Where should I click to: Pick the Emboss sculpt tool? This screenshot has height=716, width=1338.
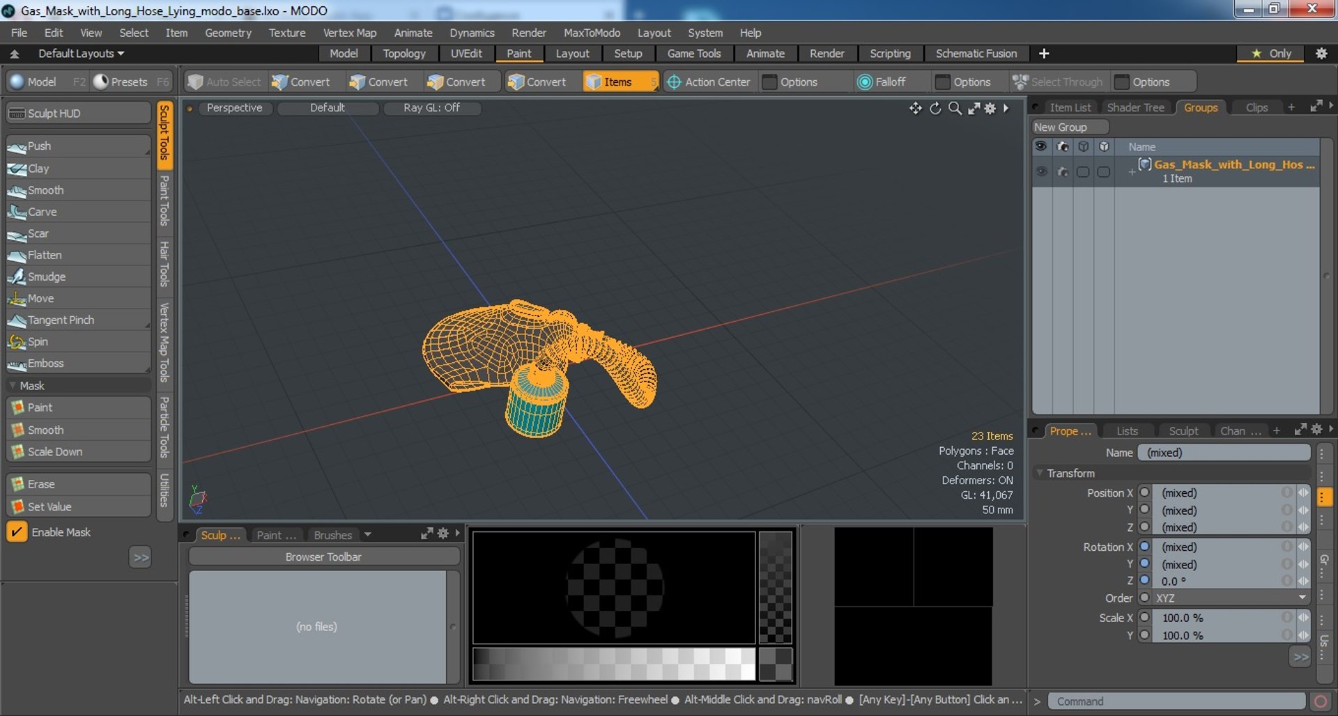[x=45, y=363]
